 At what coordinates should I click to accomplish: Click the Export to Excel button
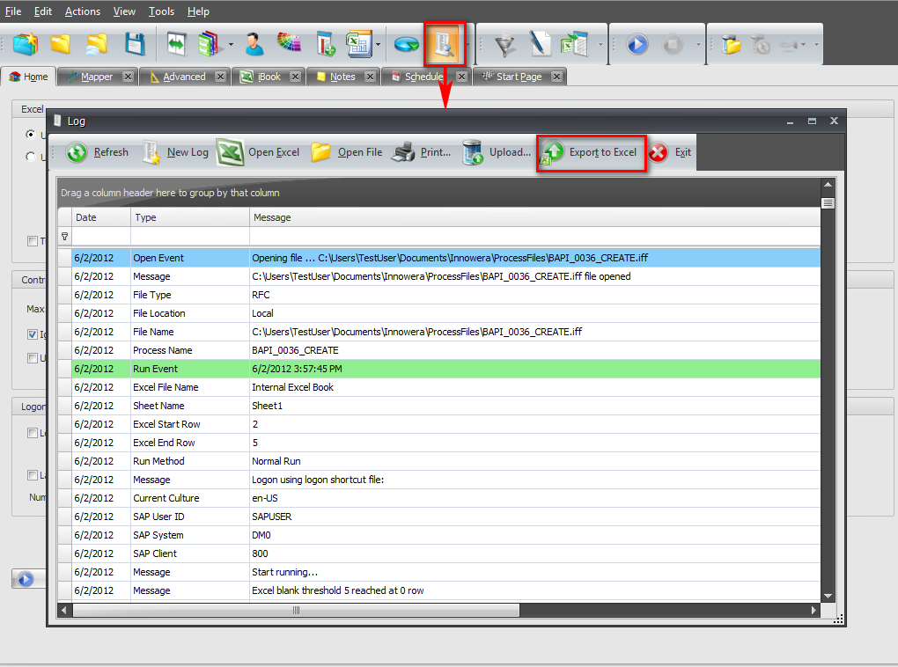(x=592, y=152)
